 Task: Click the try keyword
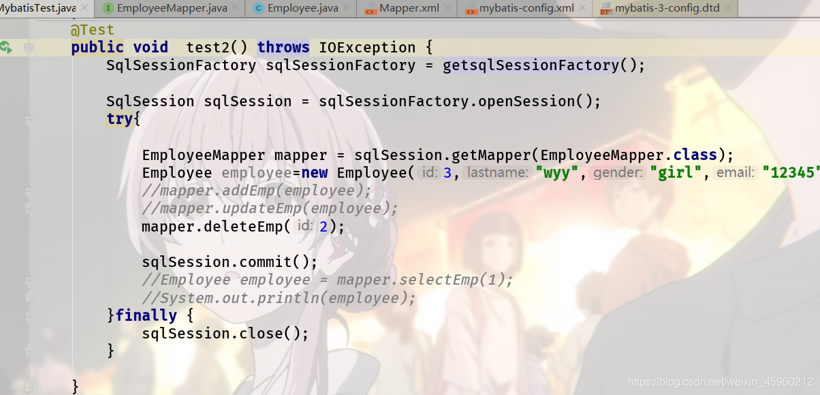pyautogui.click(x=119, y=119)
